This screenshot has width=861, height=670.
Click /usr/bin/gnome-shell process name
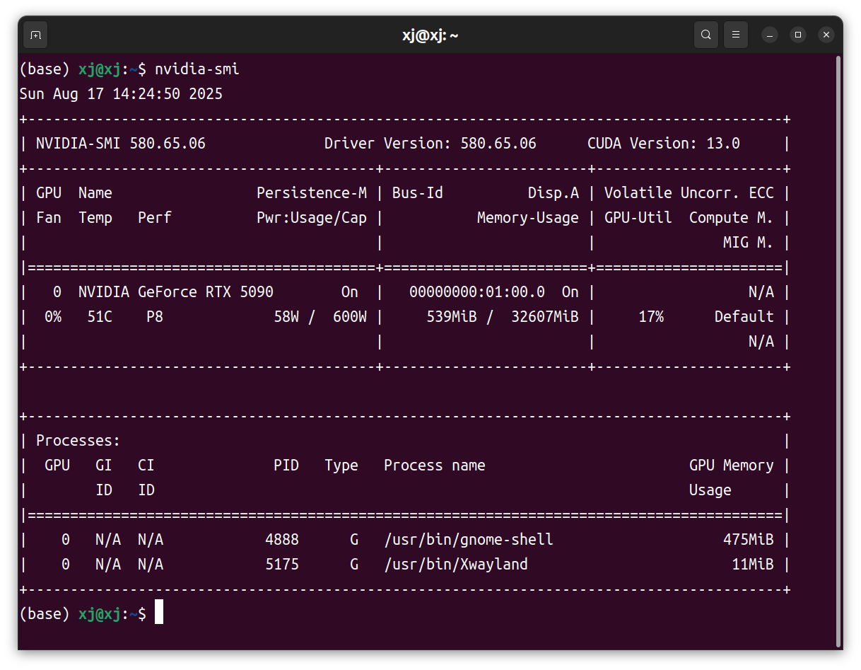pos(469,540)
